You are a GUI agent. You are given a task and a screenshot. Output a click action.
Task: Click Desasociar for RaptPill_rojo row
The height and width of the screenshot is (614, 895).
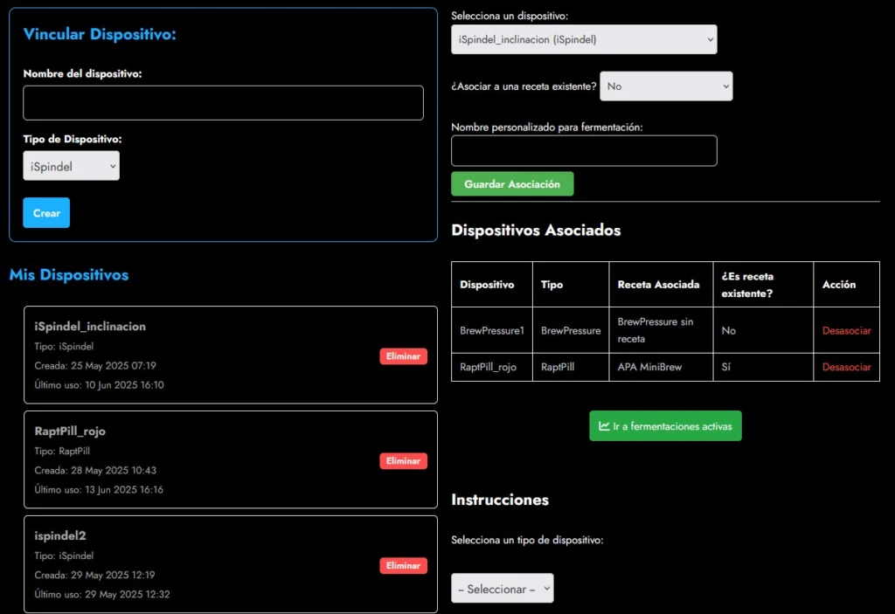point(846,368)
